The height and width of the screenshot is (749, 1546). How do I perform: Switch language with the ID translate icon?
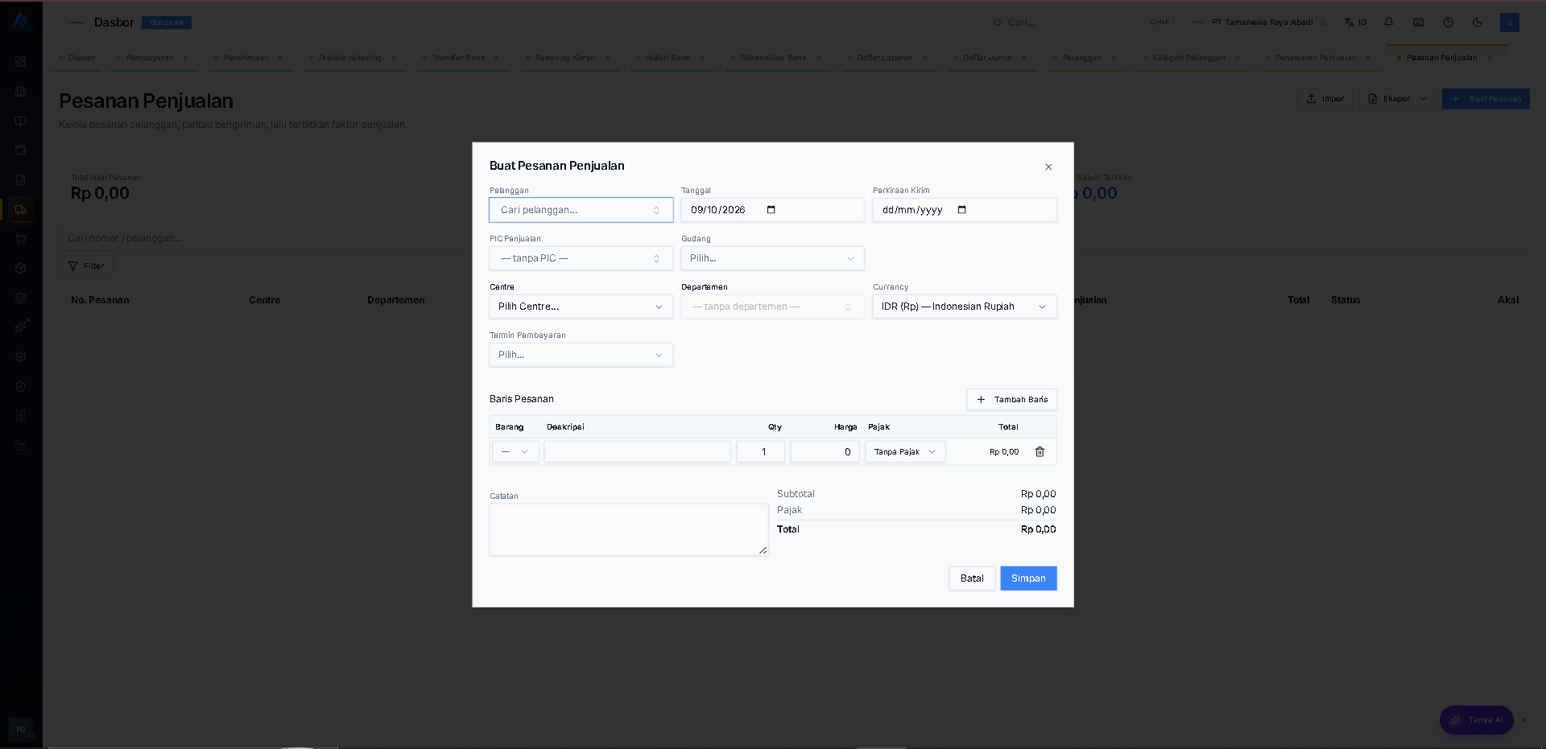click(x=1356, y=23)
